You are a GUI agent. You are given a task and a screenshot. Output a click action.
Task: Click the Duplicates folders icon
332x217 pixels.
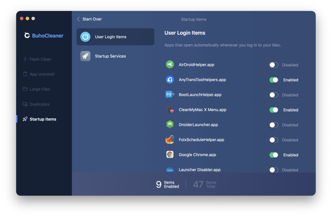tap(25, 104)
